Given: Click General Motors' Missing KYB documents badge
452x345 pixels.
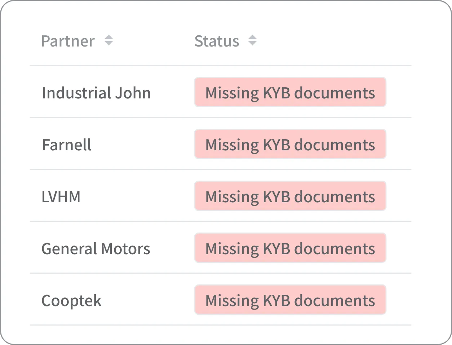Looking at the screenshot, I should (x=290, y=248).
